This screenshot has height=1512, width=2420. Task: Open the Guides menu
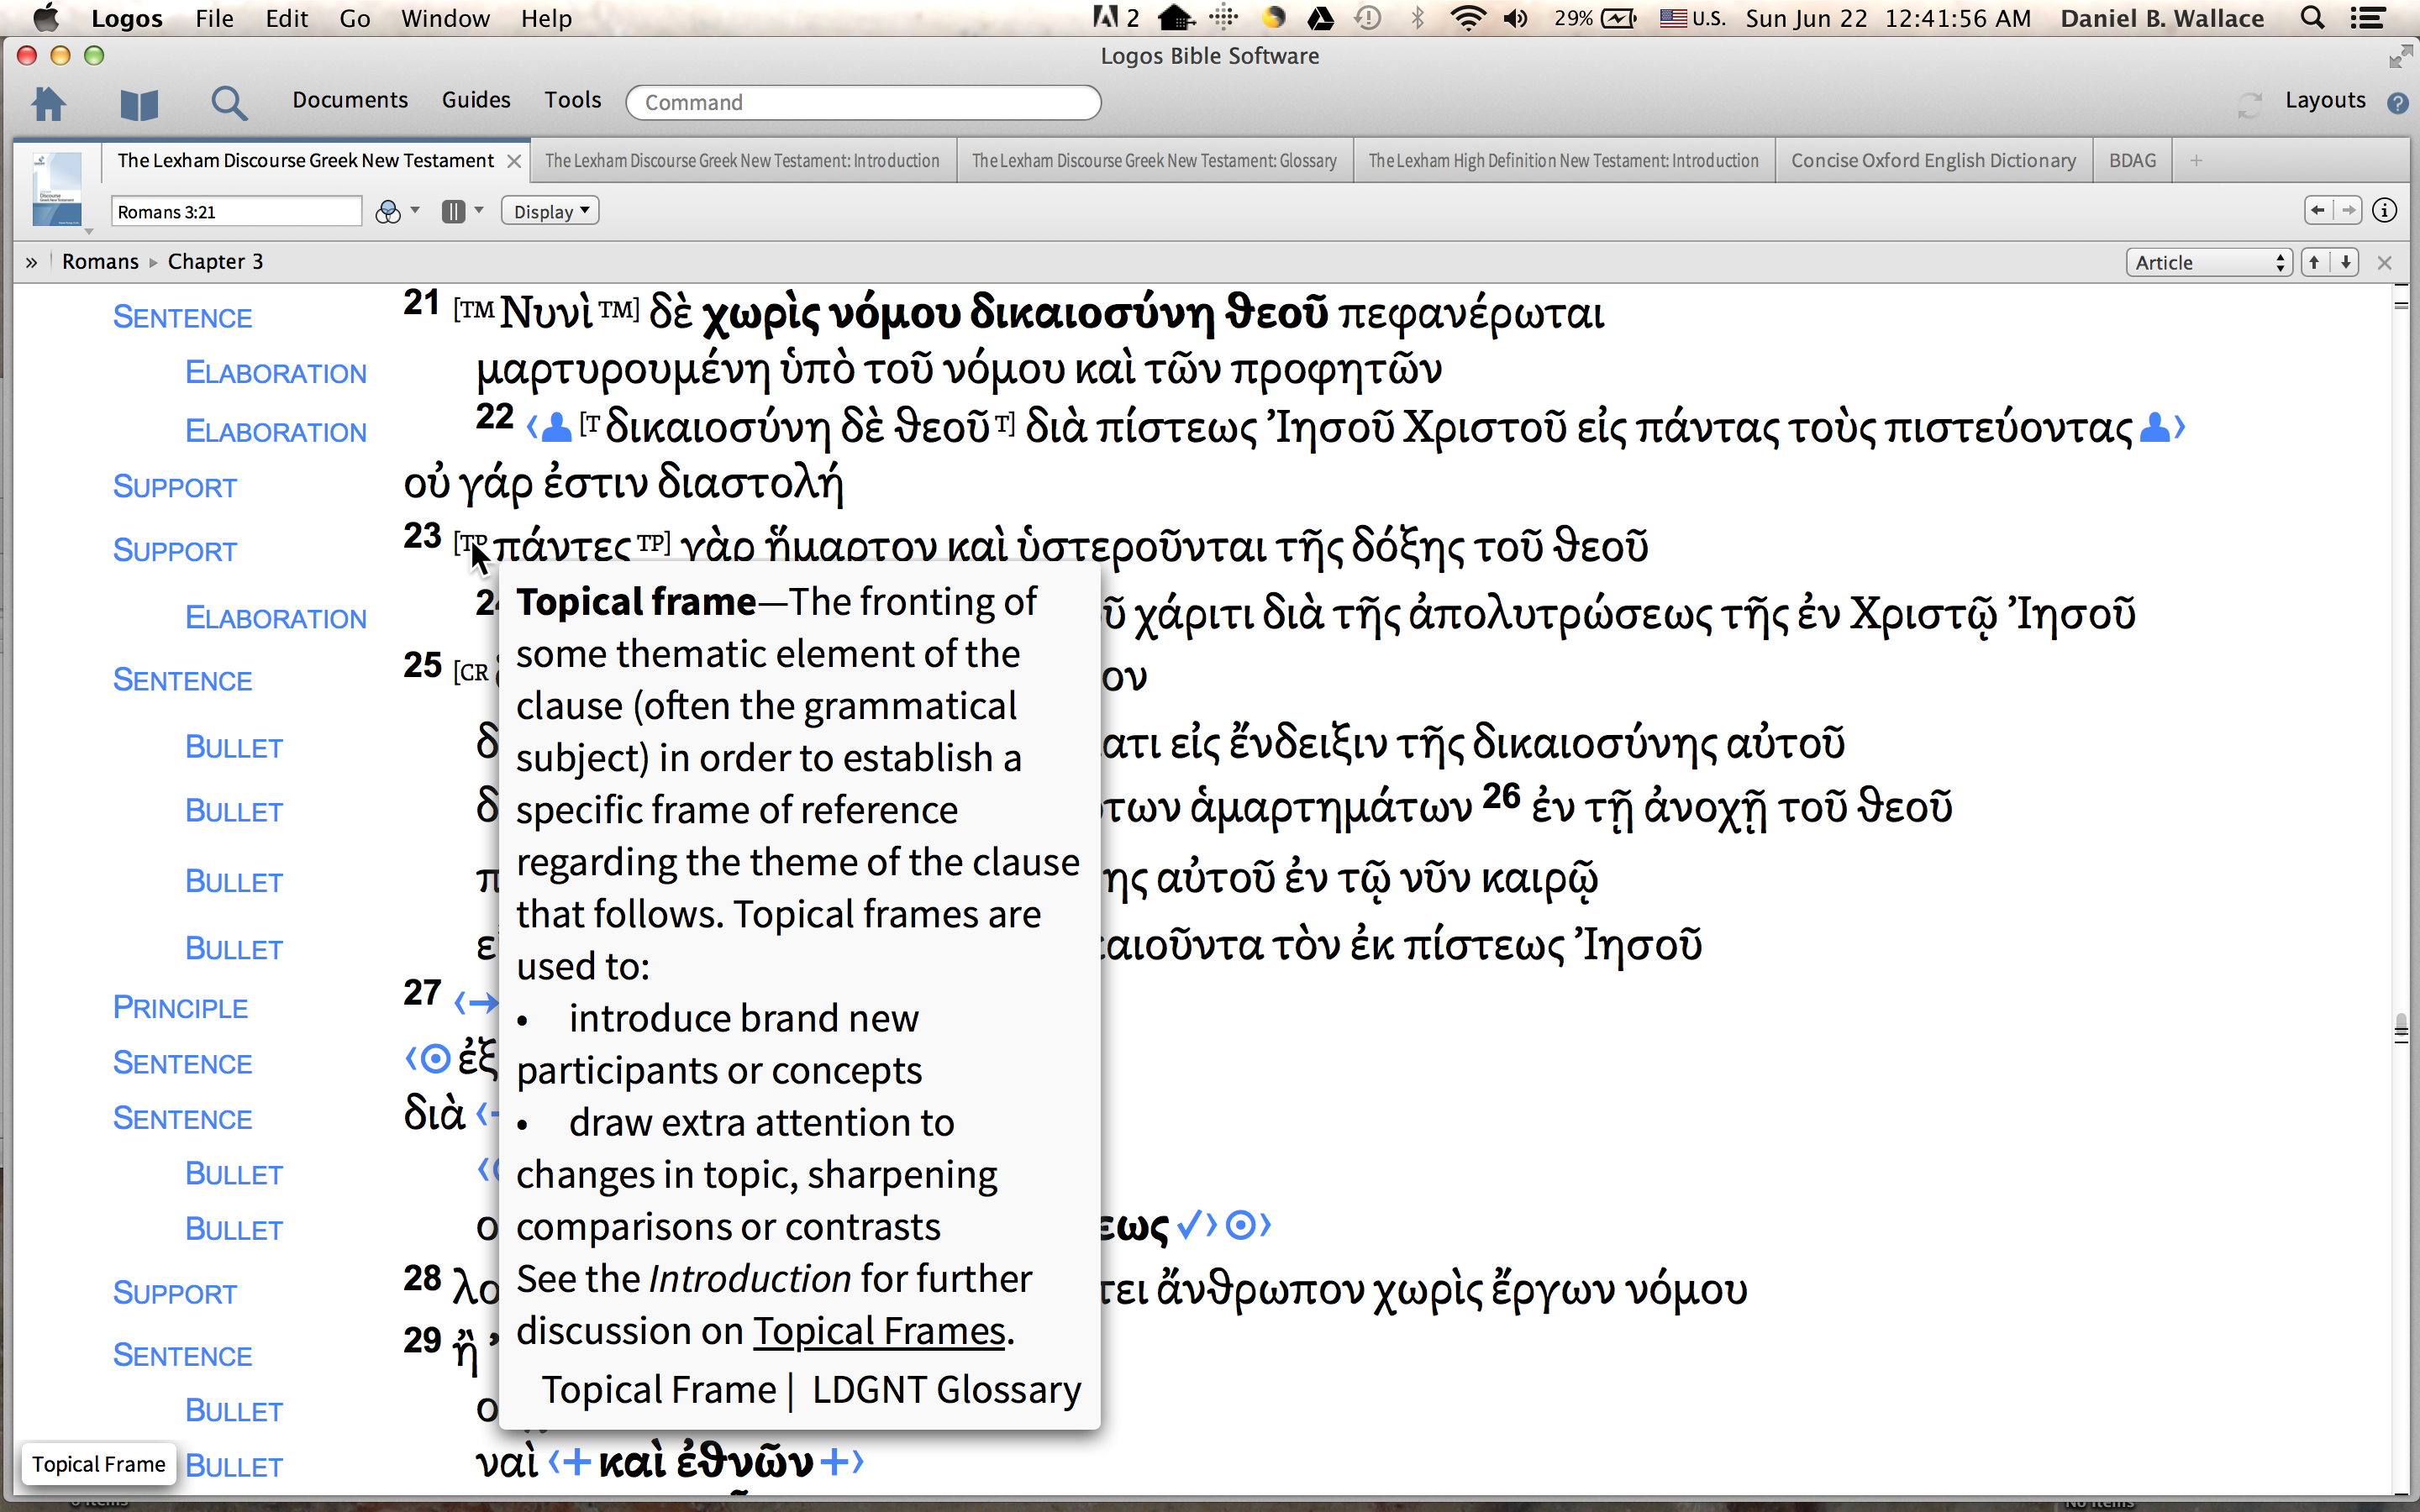tap(476, 100)
